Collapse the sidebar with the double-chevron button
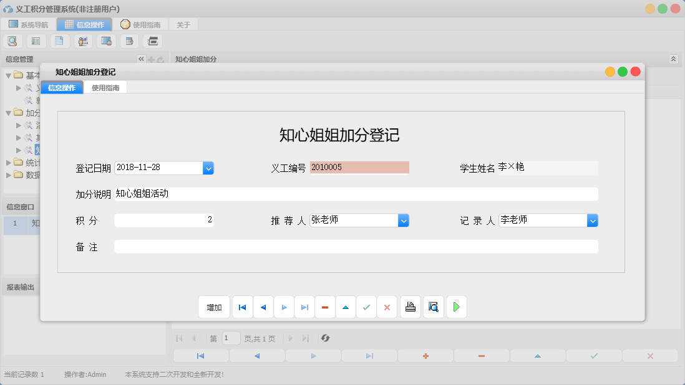The height and width of the screenshot is (385, 685). coord(141,59)
